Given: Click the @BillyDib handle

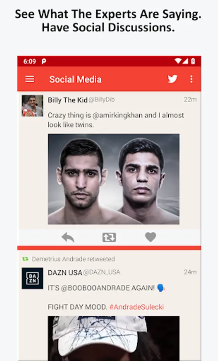Looking at the screenshot, I should coord(102,100).
